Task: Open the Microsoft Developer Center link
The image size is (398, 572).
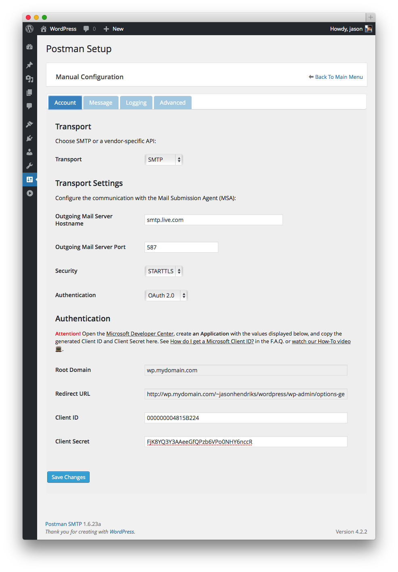Action: pyautogui.click(x=140, y=333)
